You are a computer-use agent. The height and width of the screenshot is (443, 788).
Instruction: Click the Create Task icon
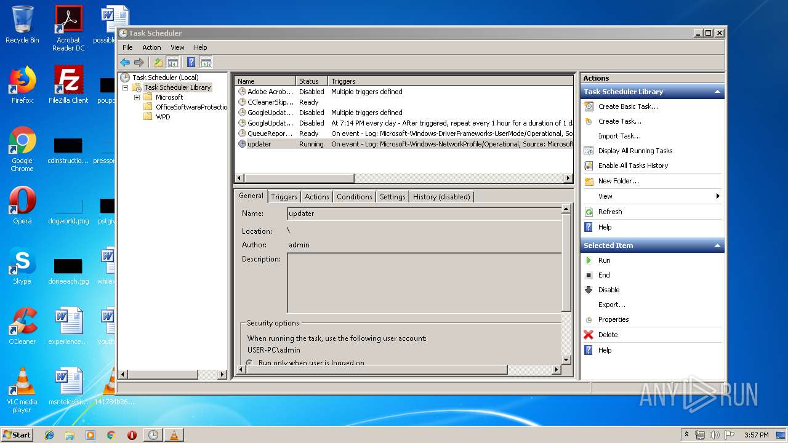pyautogui.click(x=589, y=121)
